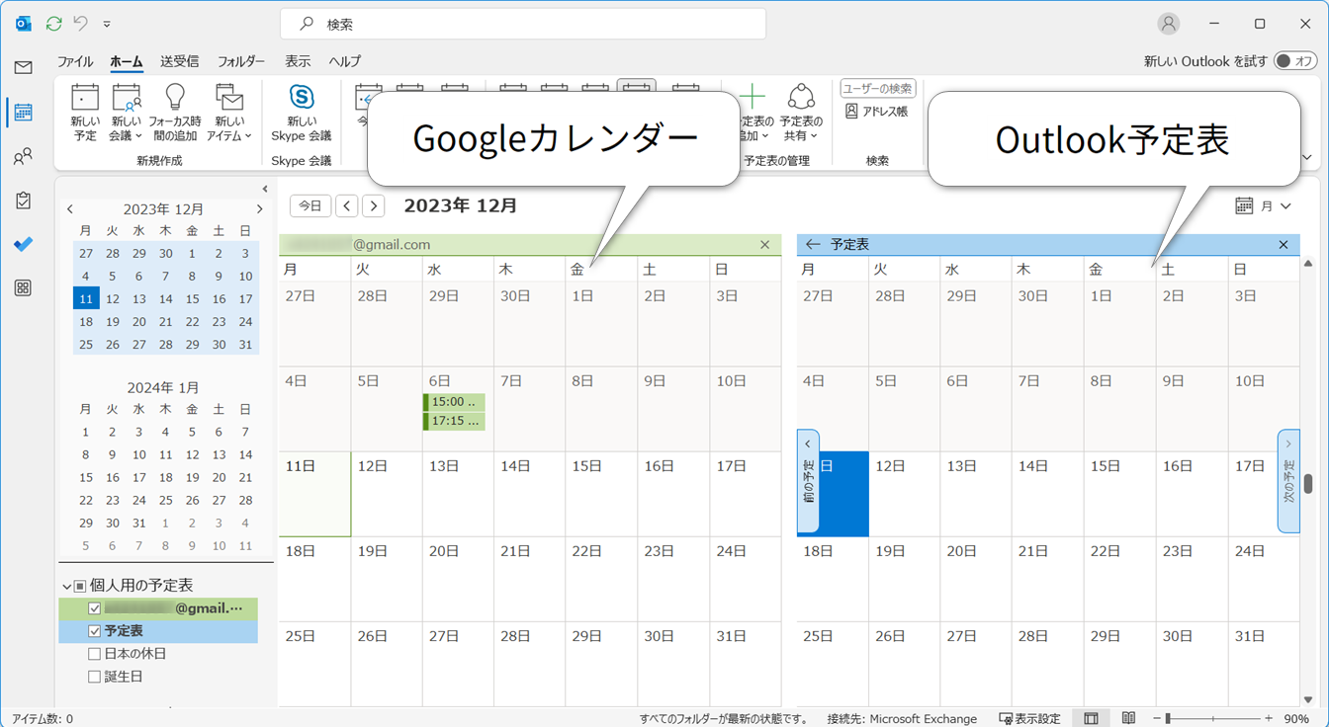
Task: Check the 日本の休日 calendar checkbox
Action: tap(95, 654)
